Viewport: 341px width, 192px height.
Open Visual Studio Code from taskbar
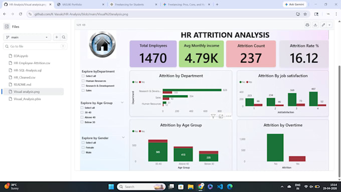[x=220, y=186]
